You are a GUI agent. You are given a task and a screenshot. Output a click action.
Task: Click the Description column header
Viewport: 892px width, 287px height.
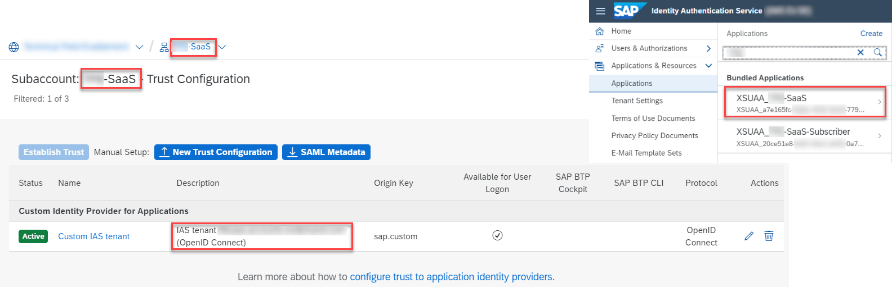click(198, 183)
